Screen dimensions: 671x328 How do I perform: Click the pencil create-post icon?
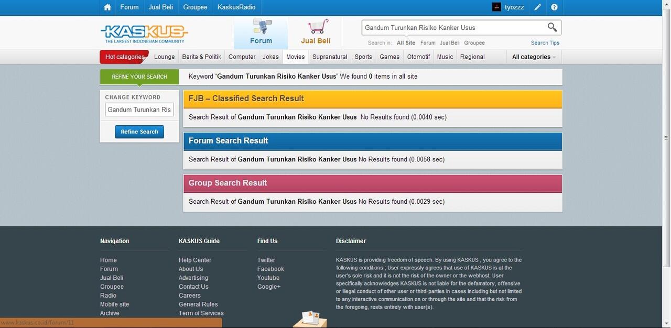pyautogui.click(x=538, y=7)
